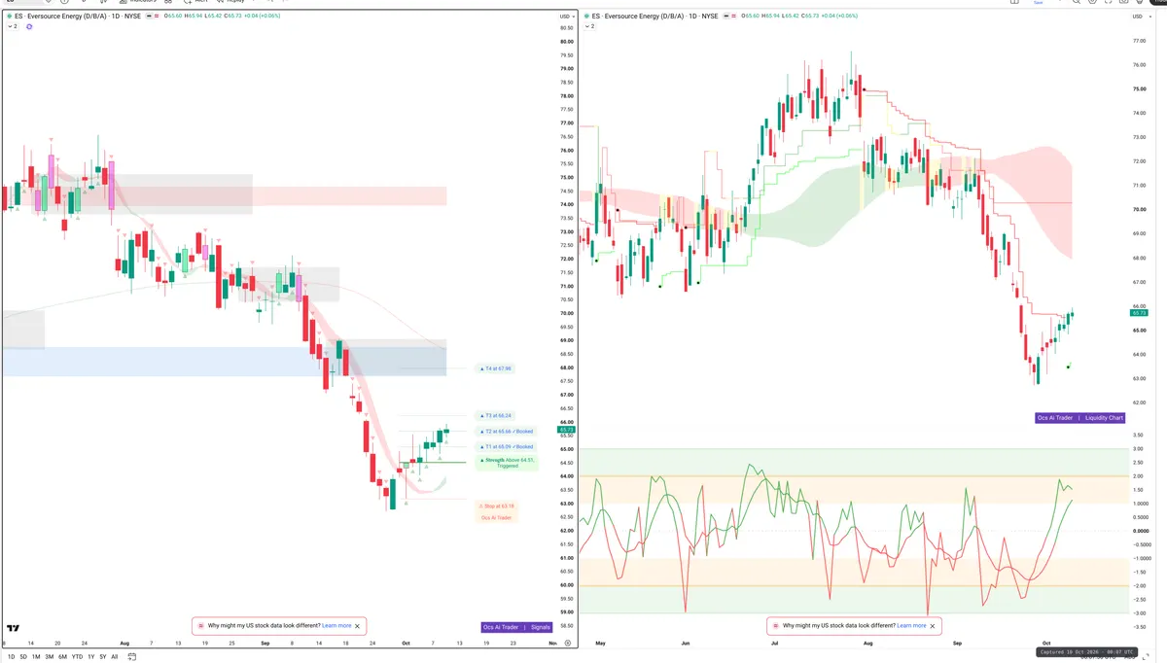Click the +0.04 (+0.06%) change in left header
This screenshot has height=663, width=1167.
click(x=262, y=17)
